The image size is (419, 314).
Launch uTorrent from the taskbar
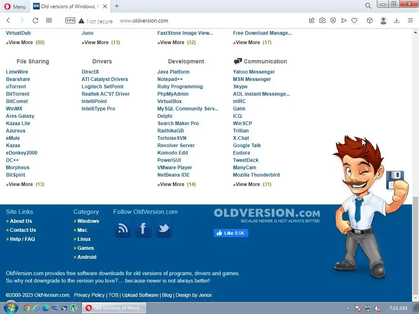[74, 308]
